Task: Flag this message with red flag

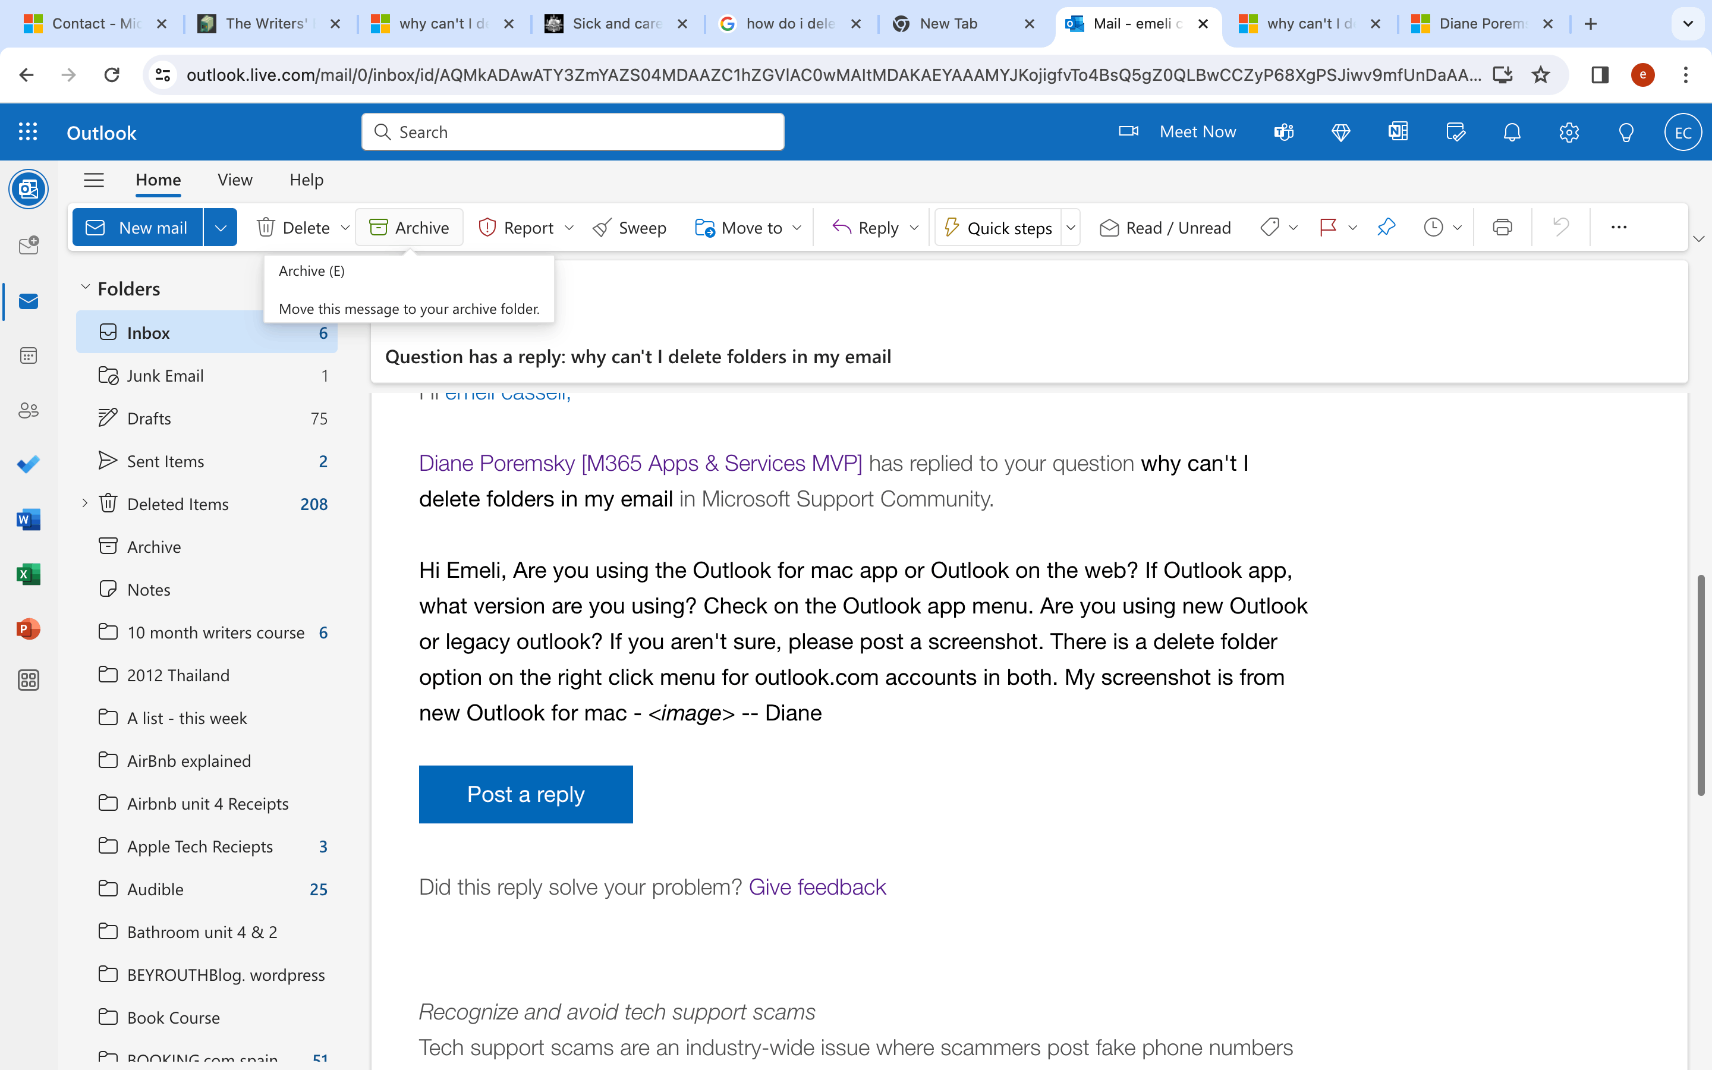Action: click(1328, 227)
